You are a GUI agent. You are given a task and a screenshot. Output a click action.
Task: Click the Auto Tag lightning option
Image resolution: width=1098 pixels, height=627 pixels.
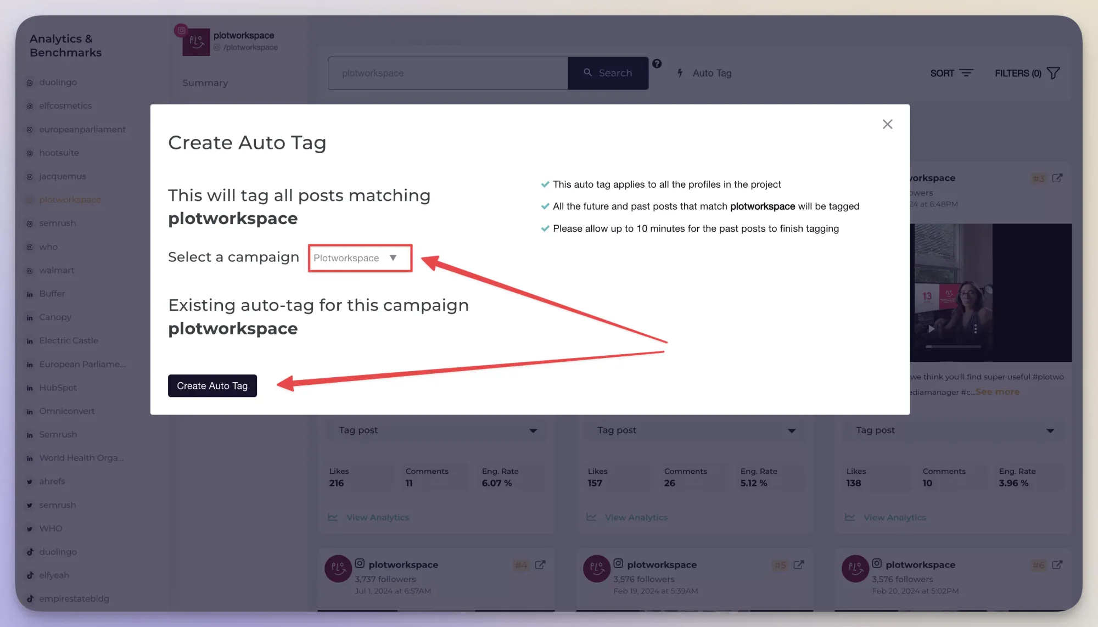[704, 73]
